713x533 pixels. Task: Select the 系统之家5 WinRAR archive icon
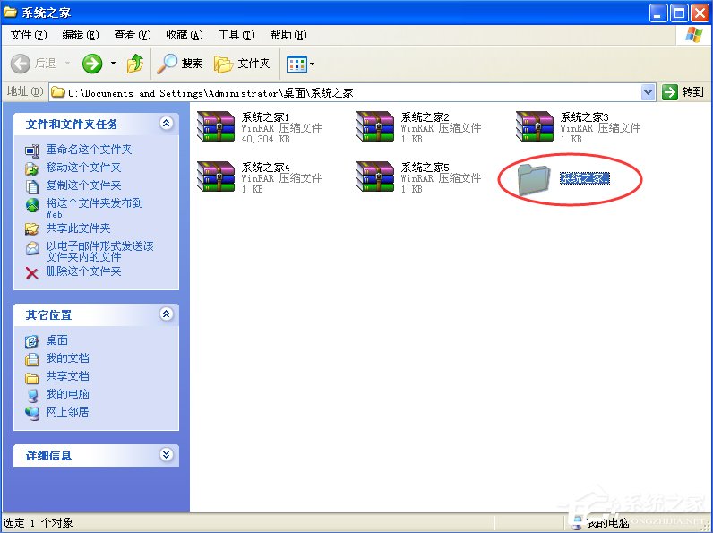coord(375,176)
